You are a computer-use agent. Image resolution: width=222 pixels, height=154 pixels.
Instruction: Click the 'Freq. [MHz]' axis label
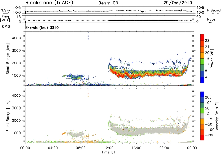click(5, 19)
